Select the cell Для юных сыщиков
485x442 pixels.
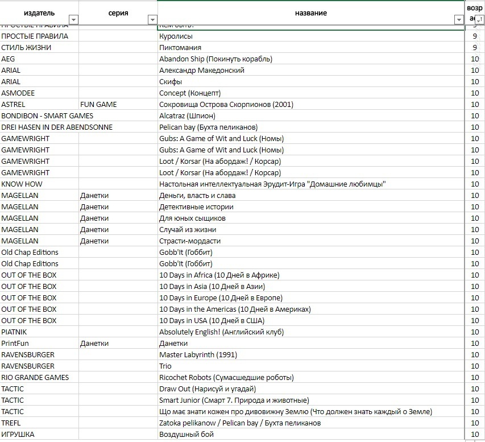pyautogui.click(x=311, y=218)
